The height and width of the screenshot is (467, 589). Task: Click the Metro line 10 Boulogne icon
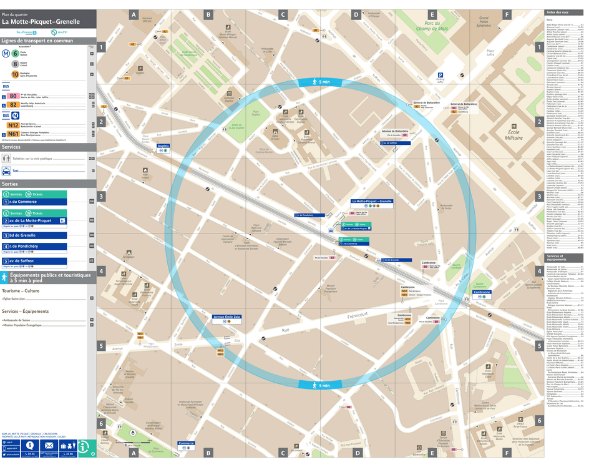[x=14, y=74]
